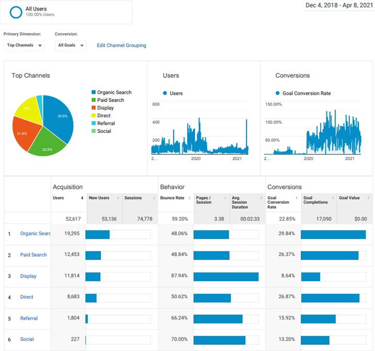Sort by Bounce Rate column arrow
Viewport: 375px width, 351px height.
tap(190, 198)
